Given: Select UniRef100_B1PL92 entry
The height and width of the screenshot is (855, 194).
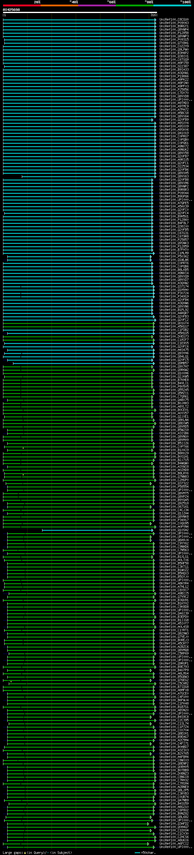Looking at the screenshot, I should coord(174,310).
